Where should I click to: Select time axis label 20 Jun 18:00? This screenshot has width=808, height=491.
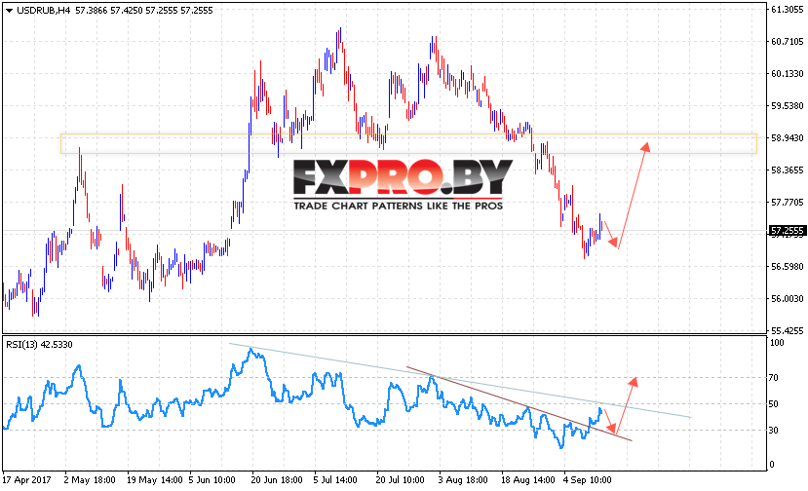coord(277,480)
